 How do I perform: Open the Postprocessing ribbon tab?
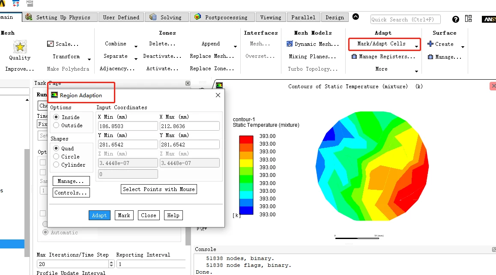tap(222, 18)
